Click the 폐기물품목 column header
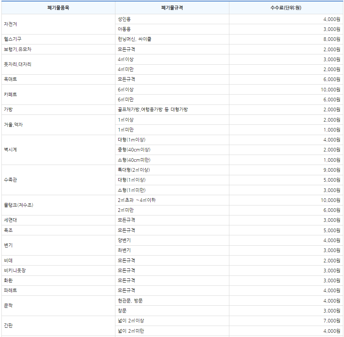The height and width of the screenshot is (337, 344). [x=58, y=8]
